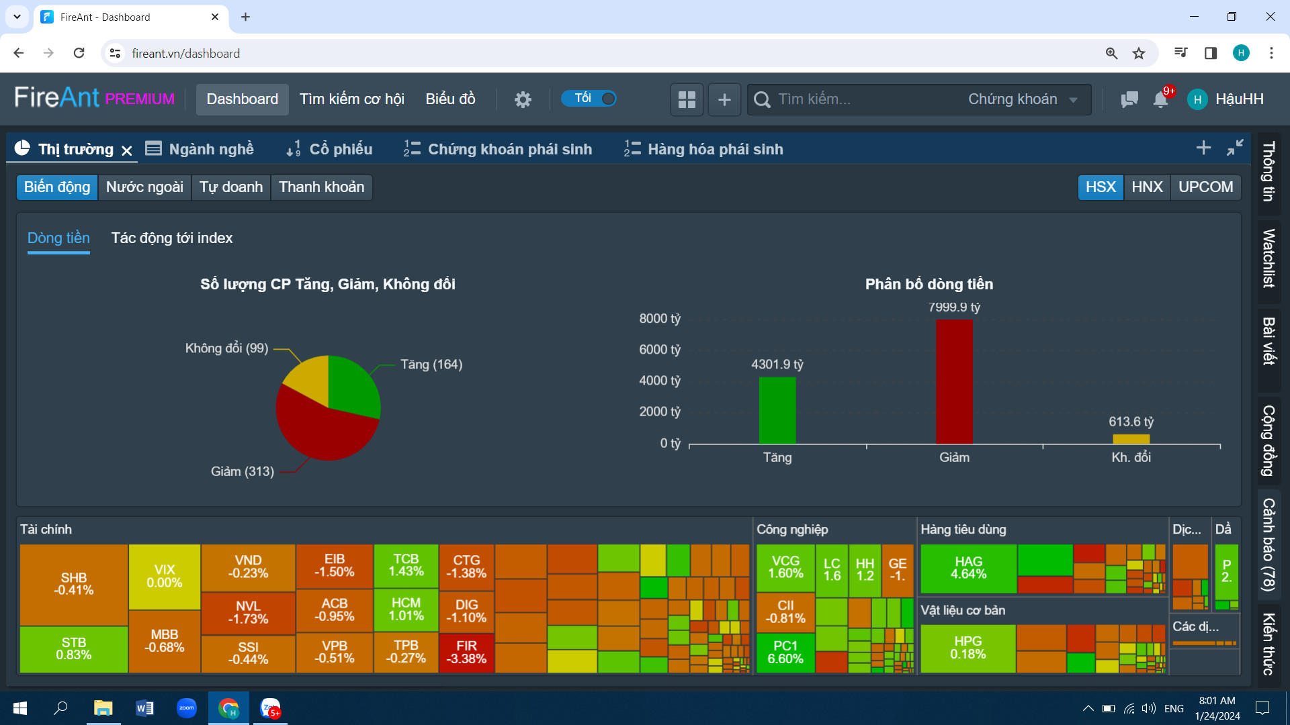The width and height of the screenshot is (1290, 725).
Task: Select the UPCOM exchange button
Action: 1205,187
